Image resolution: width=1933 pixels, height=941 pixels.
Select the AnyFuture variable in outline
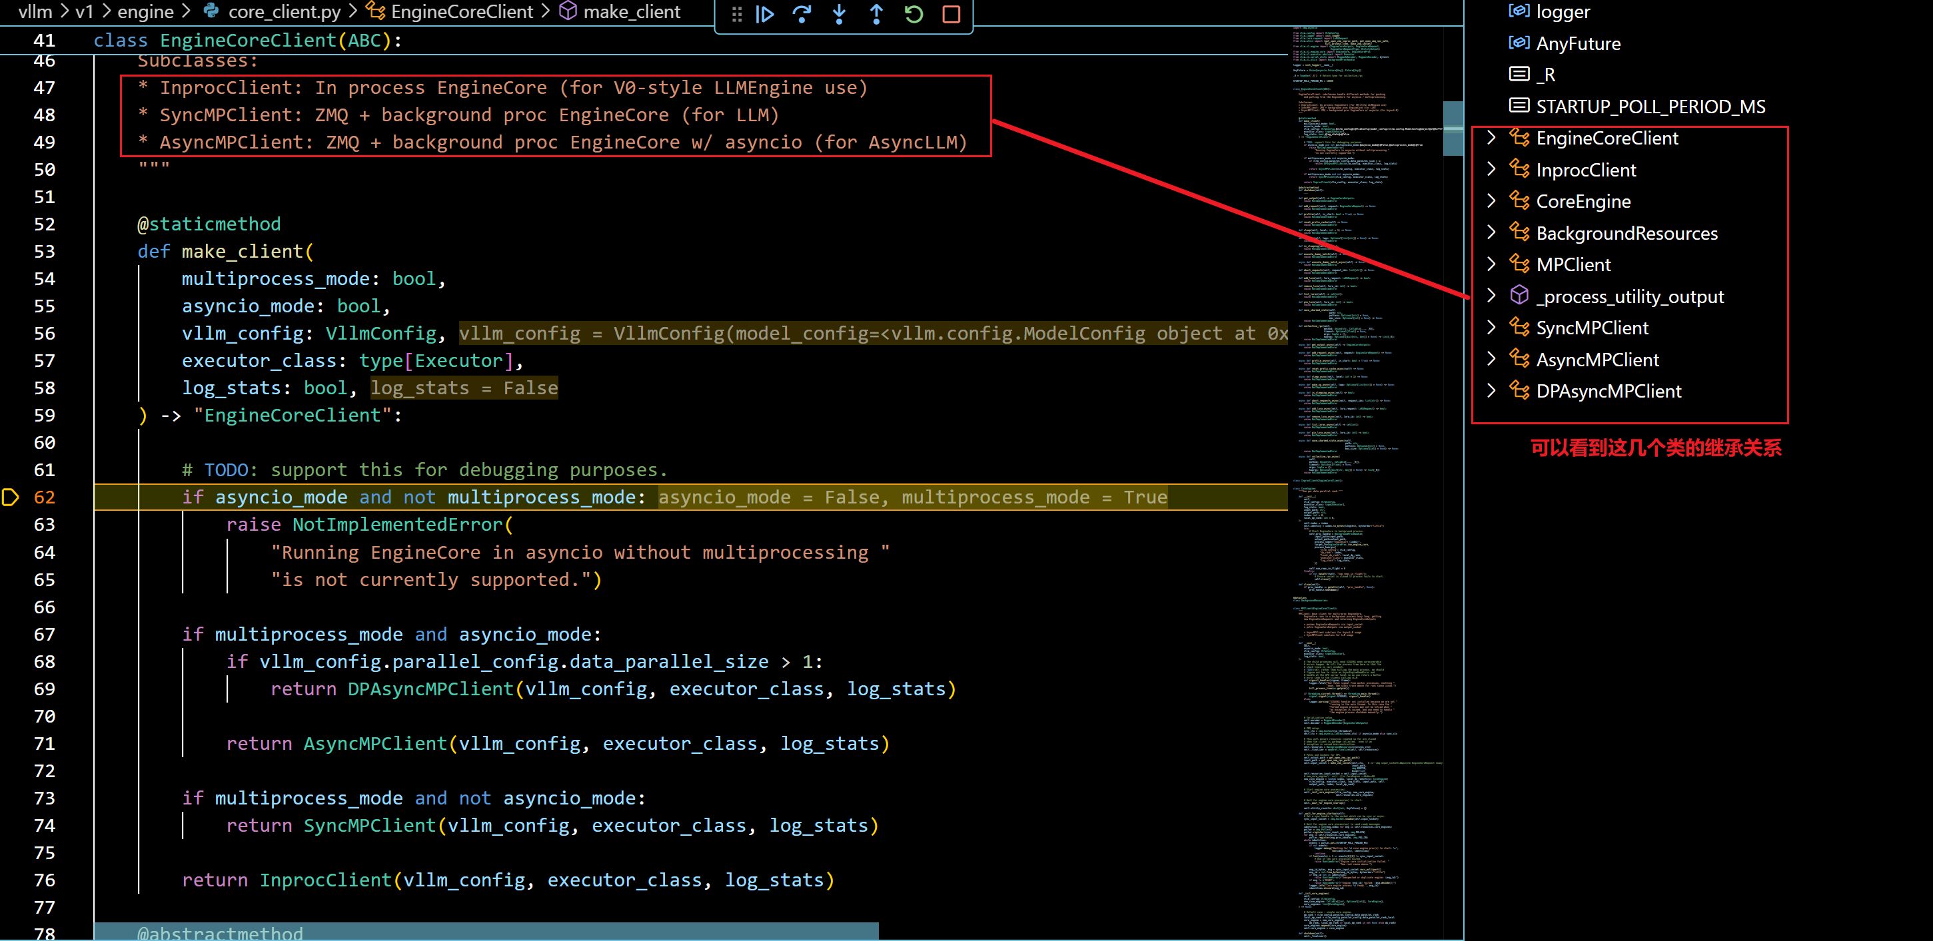1577,43
